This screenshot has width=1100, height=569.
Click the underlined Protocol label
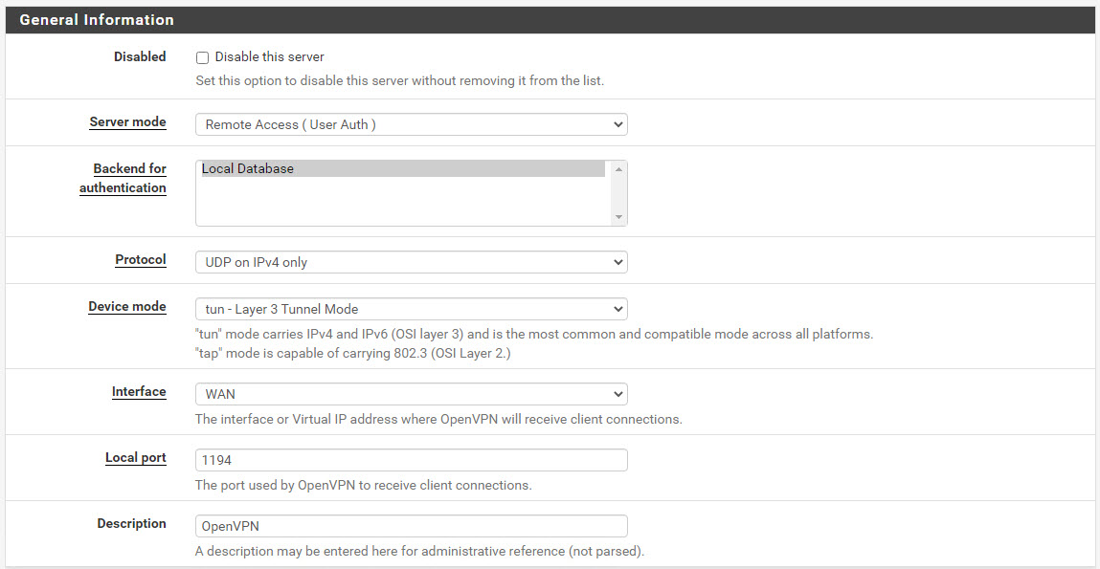pos(141,260)
